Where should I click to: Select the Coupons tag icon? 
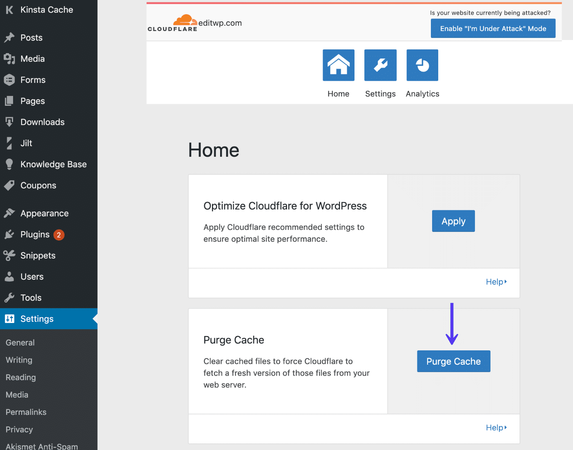[x=9, y=185]
